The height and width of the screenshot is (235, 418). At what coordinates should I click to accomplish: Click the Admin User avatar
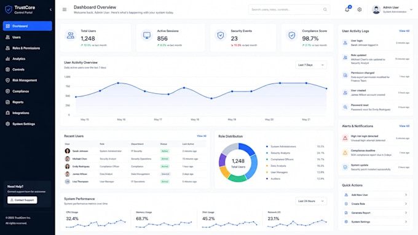tap(376, 10)
